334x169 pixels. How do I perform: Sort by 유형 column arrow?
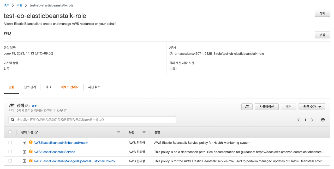[x=144, y=132]
